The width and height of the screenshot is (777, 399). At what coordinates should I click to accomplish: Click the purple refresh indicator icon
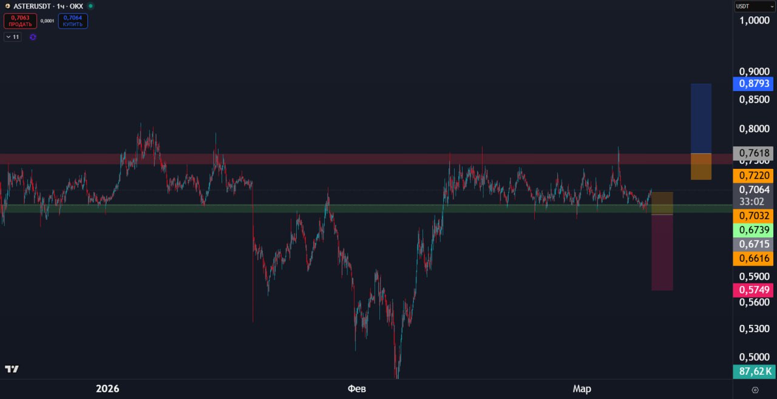pyautogui.click(x=33, y=37)
